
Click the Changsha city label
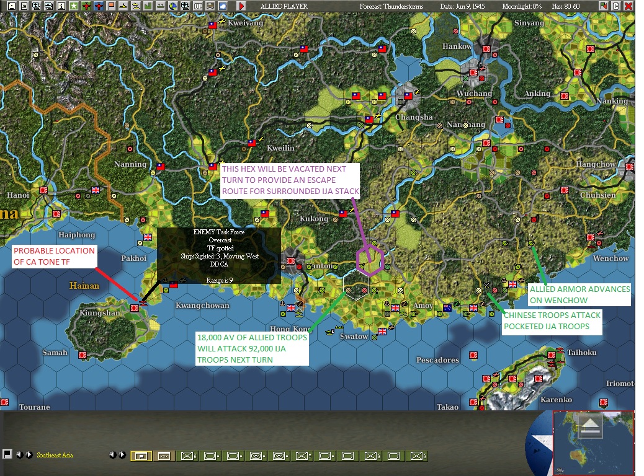pos(414,117)
